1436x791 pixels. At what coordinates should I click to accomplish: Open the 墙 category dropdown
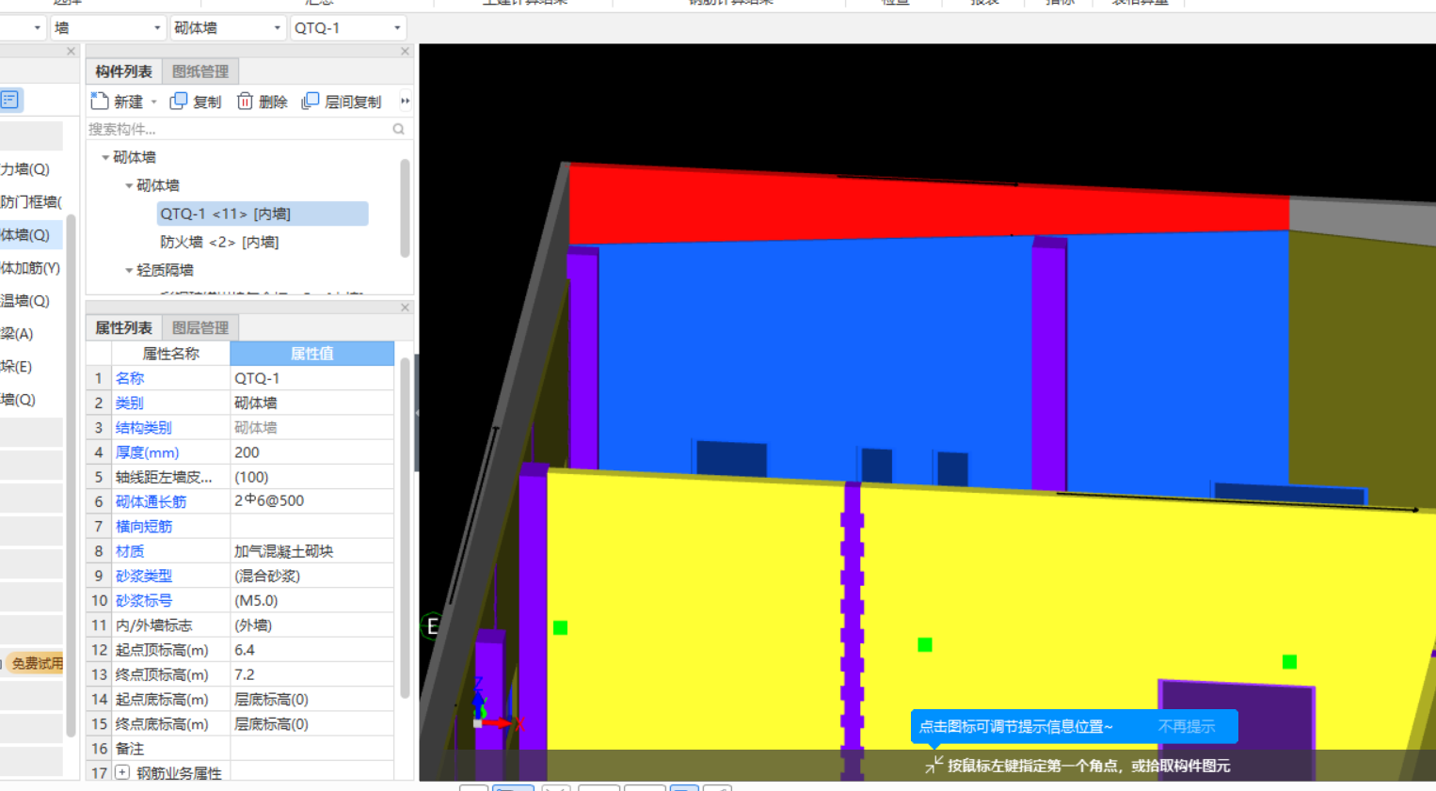[x=157, y=28]
